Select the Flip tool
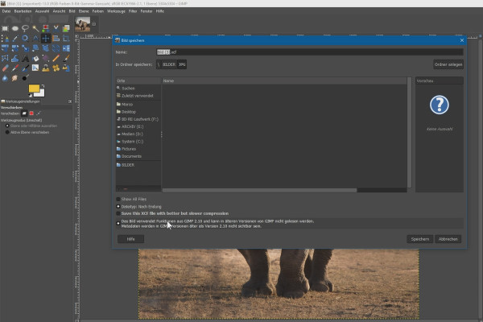Screen dimensions: 483x322 click(x=66, y=48)
